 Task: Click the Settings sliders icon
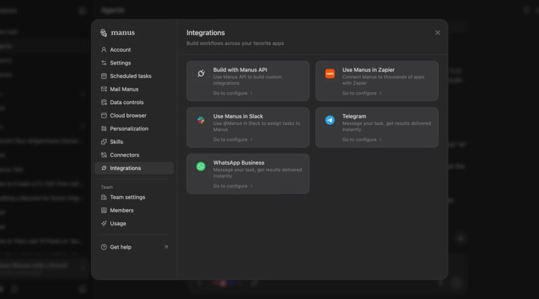(x=104, y=62)
